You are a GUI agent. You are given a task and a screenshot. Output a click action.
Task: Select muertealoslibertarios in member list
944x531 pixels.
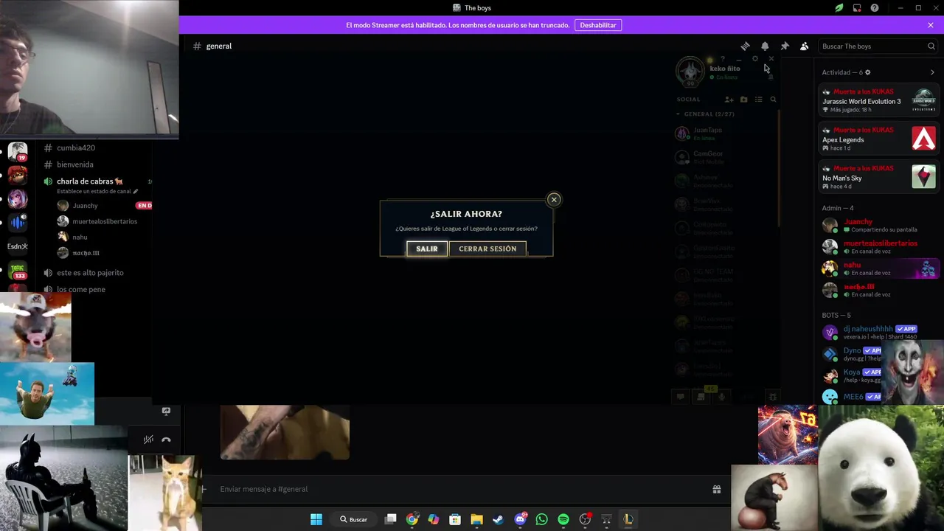point(879,246)
